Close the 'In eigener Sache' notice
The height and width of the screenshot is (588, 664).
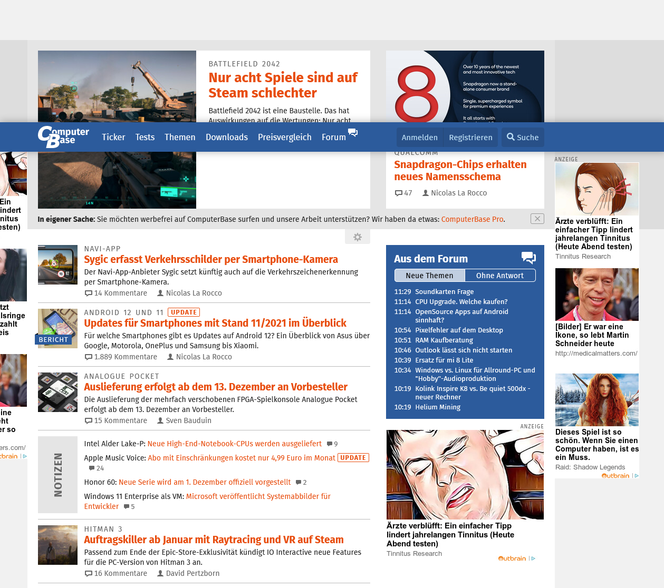[537, 219]
